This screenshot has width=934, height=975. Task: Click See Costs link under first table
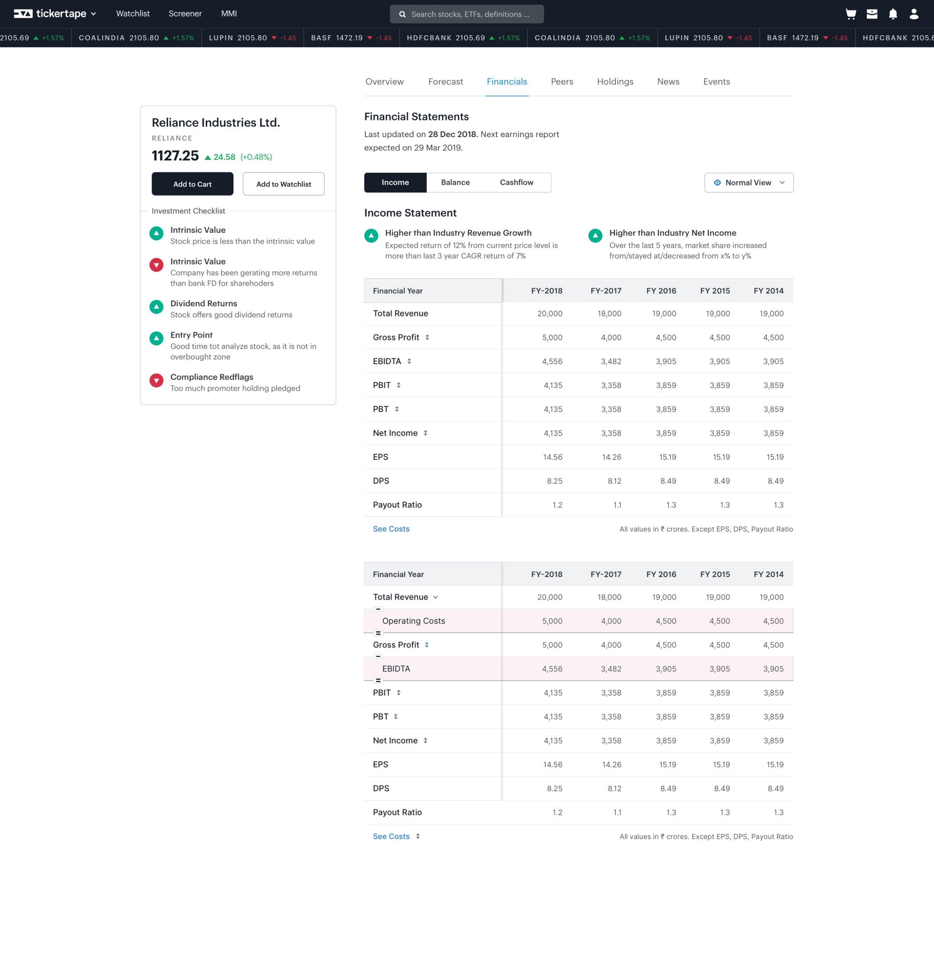pos(391,529)
